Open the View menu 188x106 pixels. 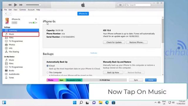click(15, 10)
